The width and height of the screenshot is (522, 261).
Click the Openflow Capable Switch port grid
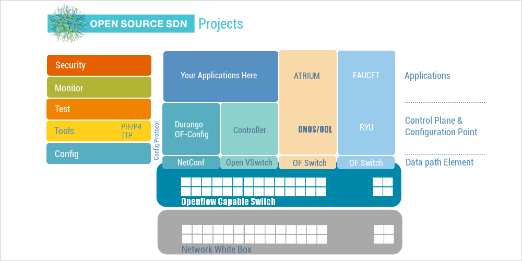tap(253, 187)
